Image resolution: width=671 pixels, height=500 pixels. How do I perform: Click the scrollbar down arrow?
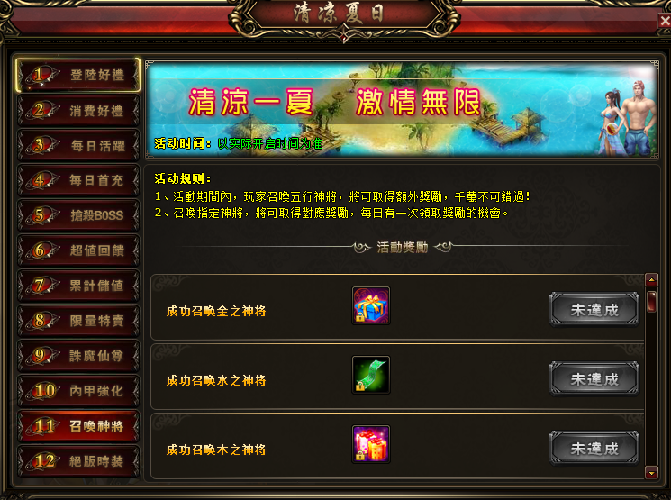[x=651, y=473]
